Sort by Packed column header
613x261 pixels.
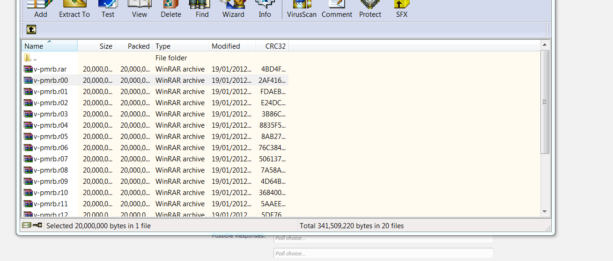(134, 46)
